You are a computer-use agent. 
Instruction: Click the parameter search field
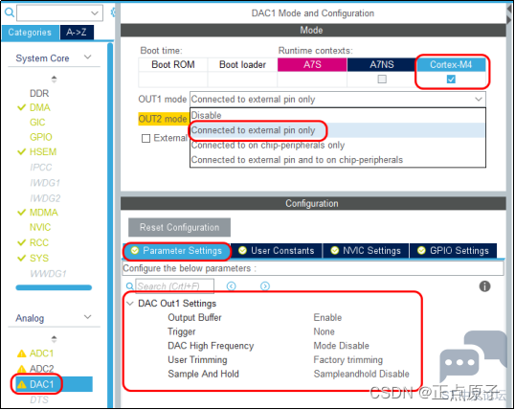[175, 286]
